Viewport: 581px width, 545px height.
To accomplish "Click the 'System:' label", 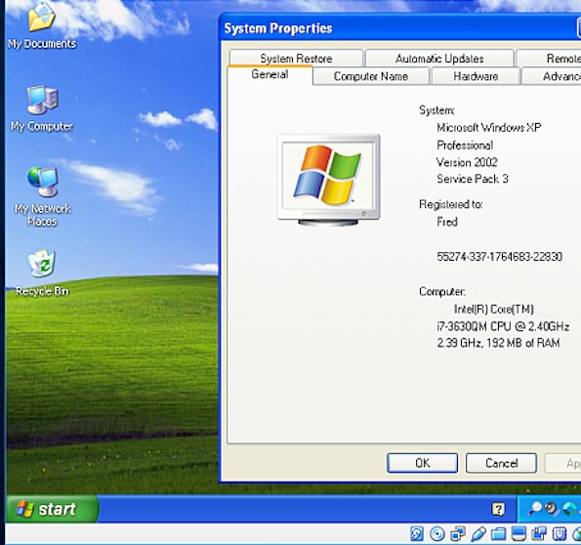I will pos(436,110).
